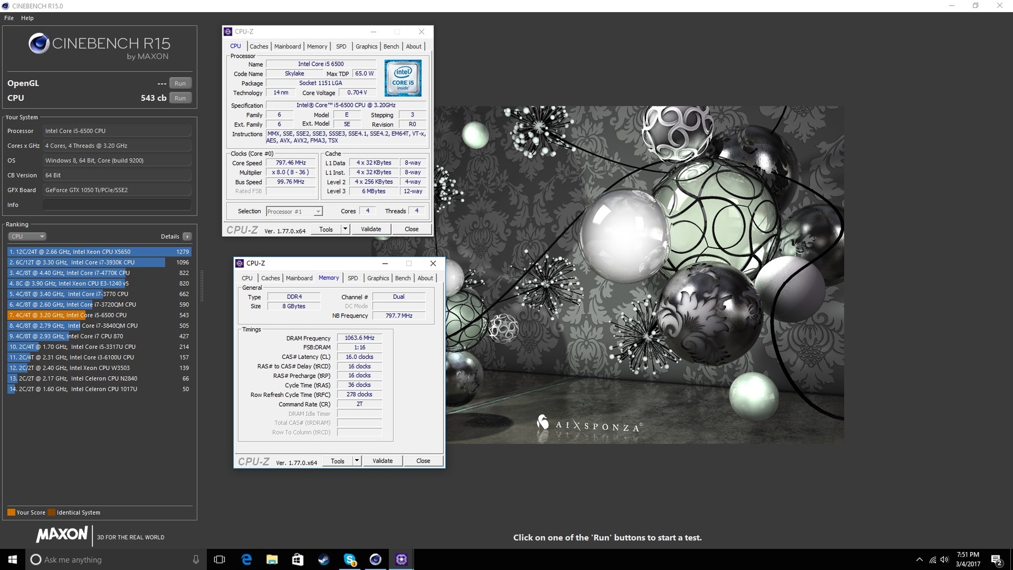This screenshot has height=570, width=1013.
Task: Open Tools dropdown arrow in upper CPU-Z
Action: (x=345, y=229)
